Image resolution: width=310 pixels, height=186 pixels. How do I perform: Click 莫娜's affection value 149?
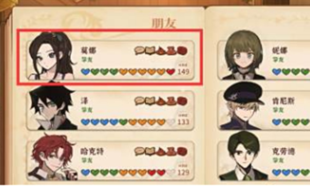coord(184,72)
